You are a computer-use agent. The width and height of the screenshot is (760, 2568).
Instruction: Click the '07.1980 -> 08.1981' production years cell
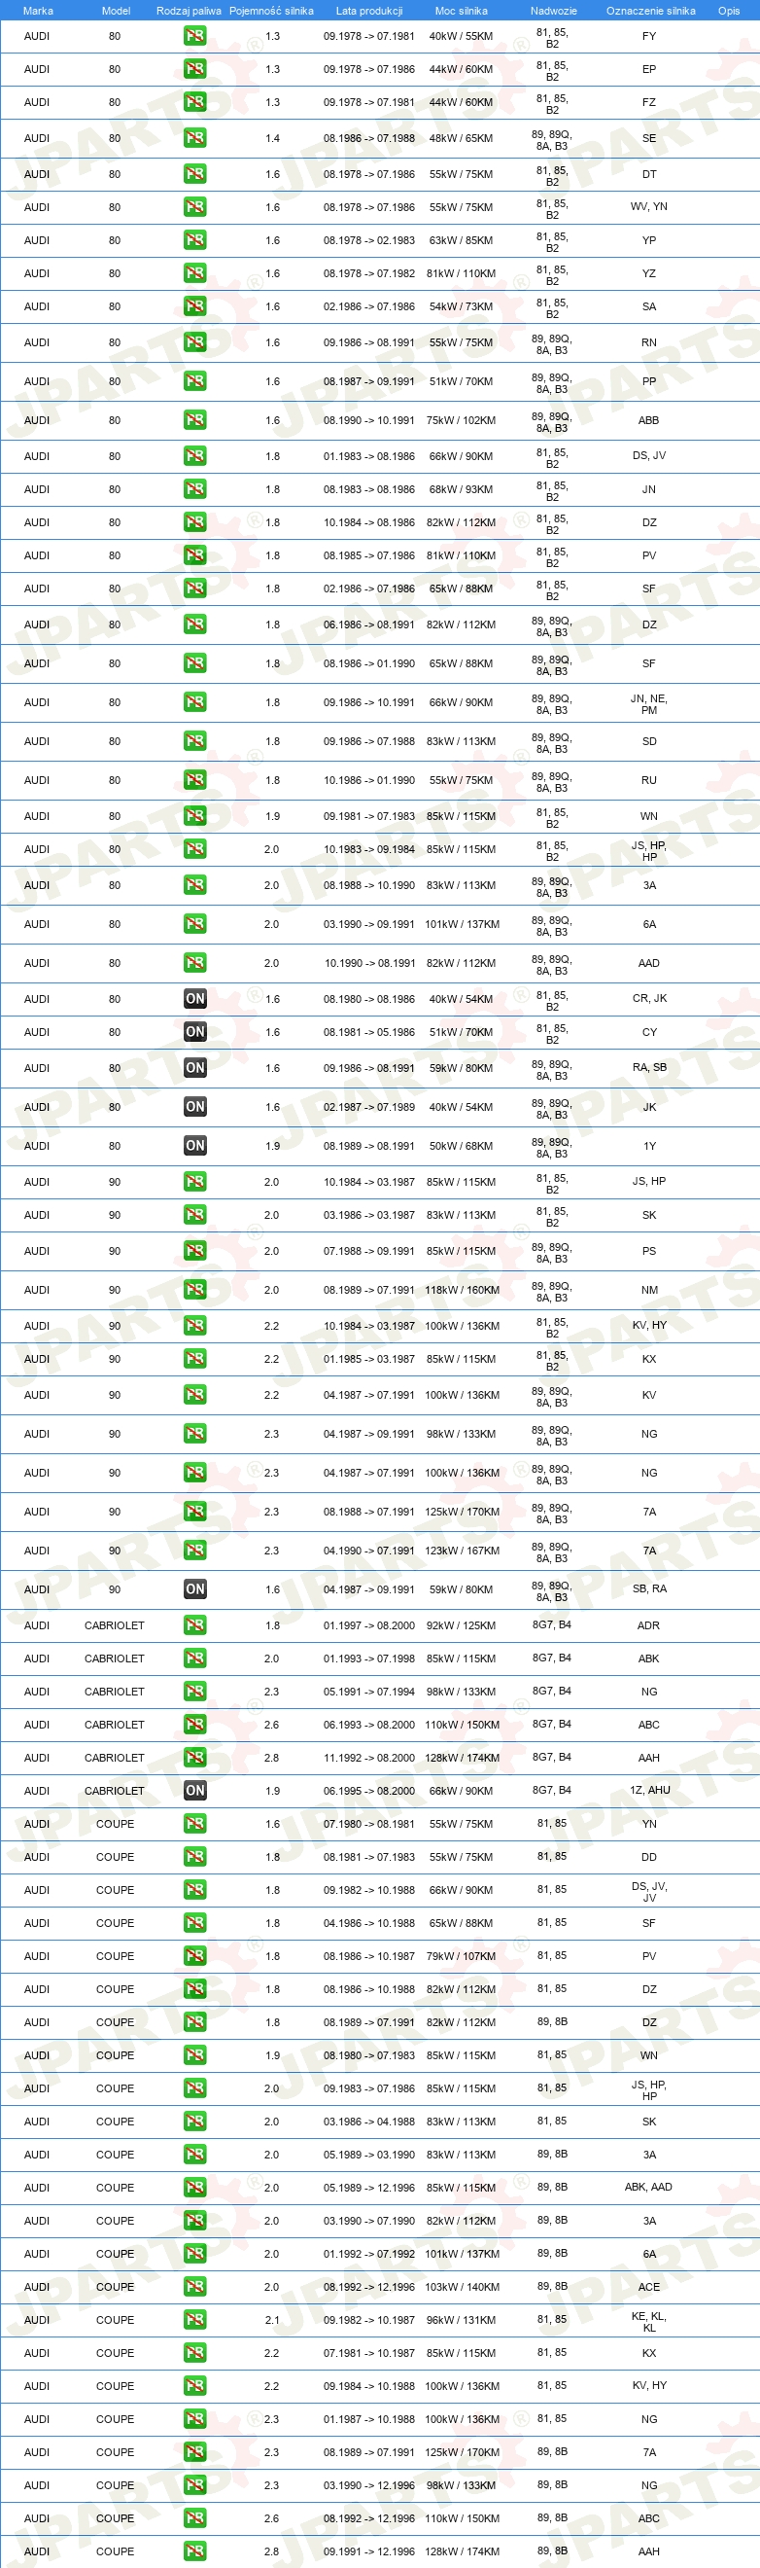pyautogui.click(x=368, y=1823)
